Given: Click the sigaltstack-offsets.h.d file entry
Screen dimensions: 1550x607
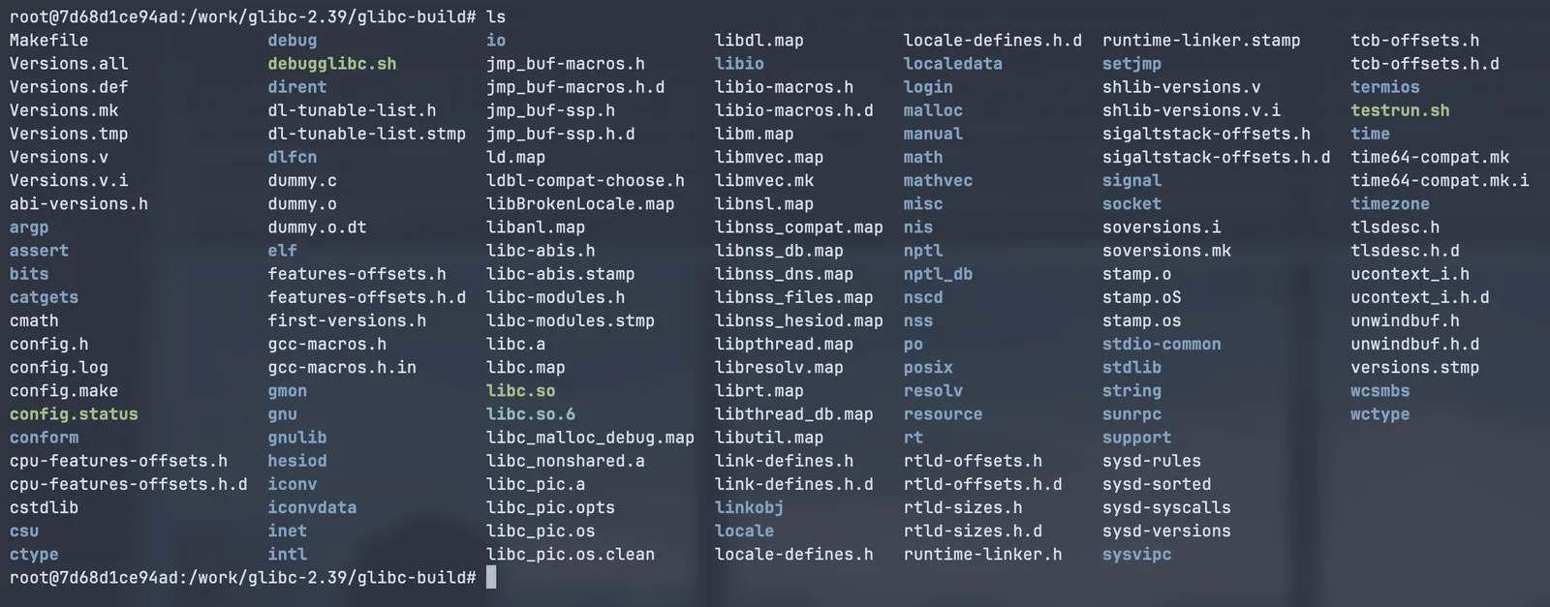Looking at the screenshot, I should pos(1216,158).
